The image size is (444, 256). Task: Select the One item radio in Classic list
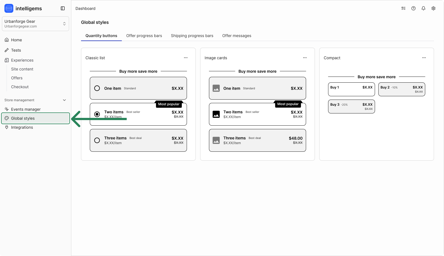(97, 88)
